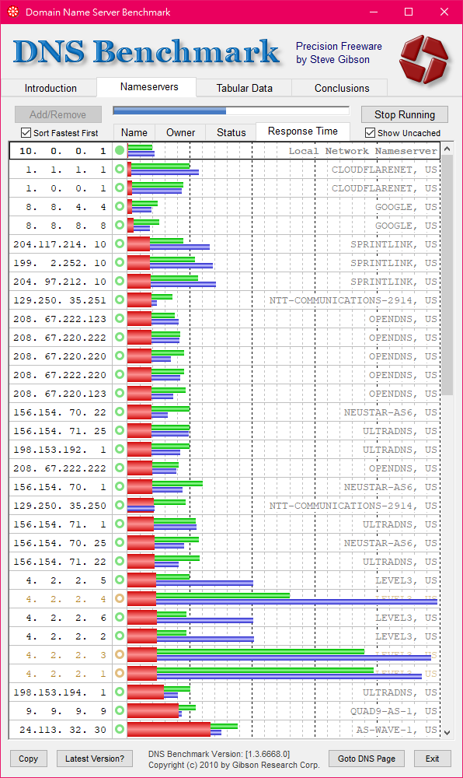Click the Copy button
Image resolution: width=463 pixels, height=778 pixels.
point(28,759)
